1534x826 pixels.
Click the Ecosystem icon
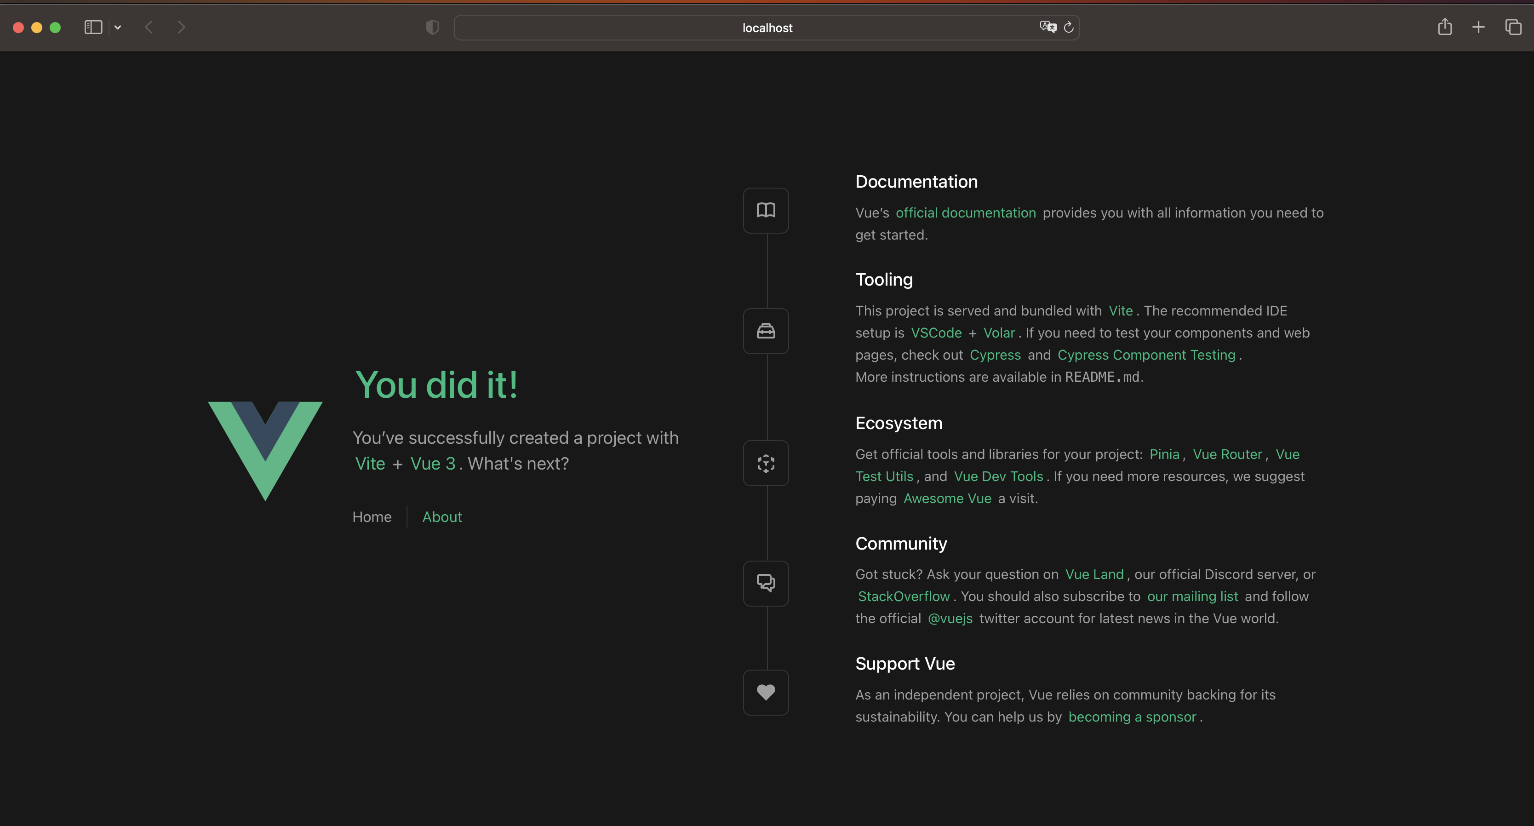[766, 463]
